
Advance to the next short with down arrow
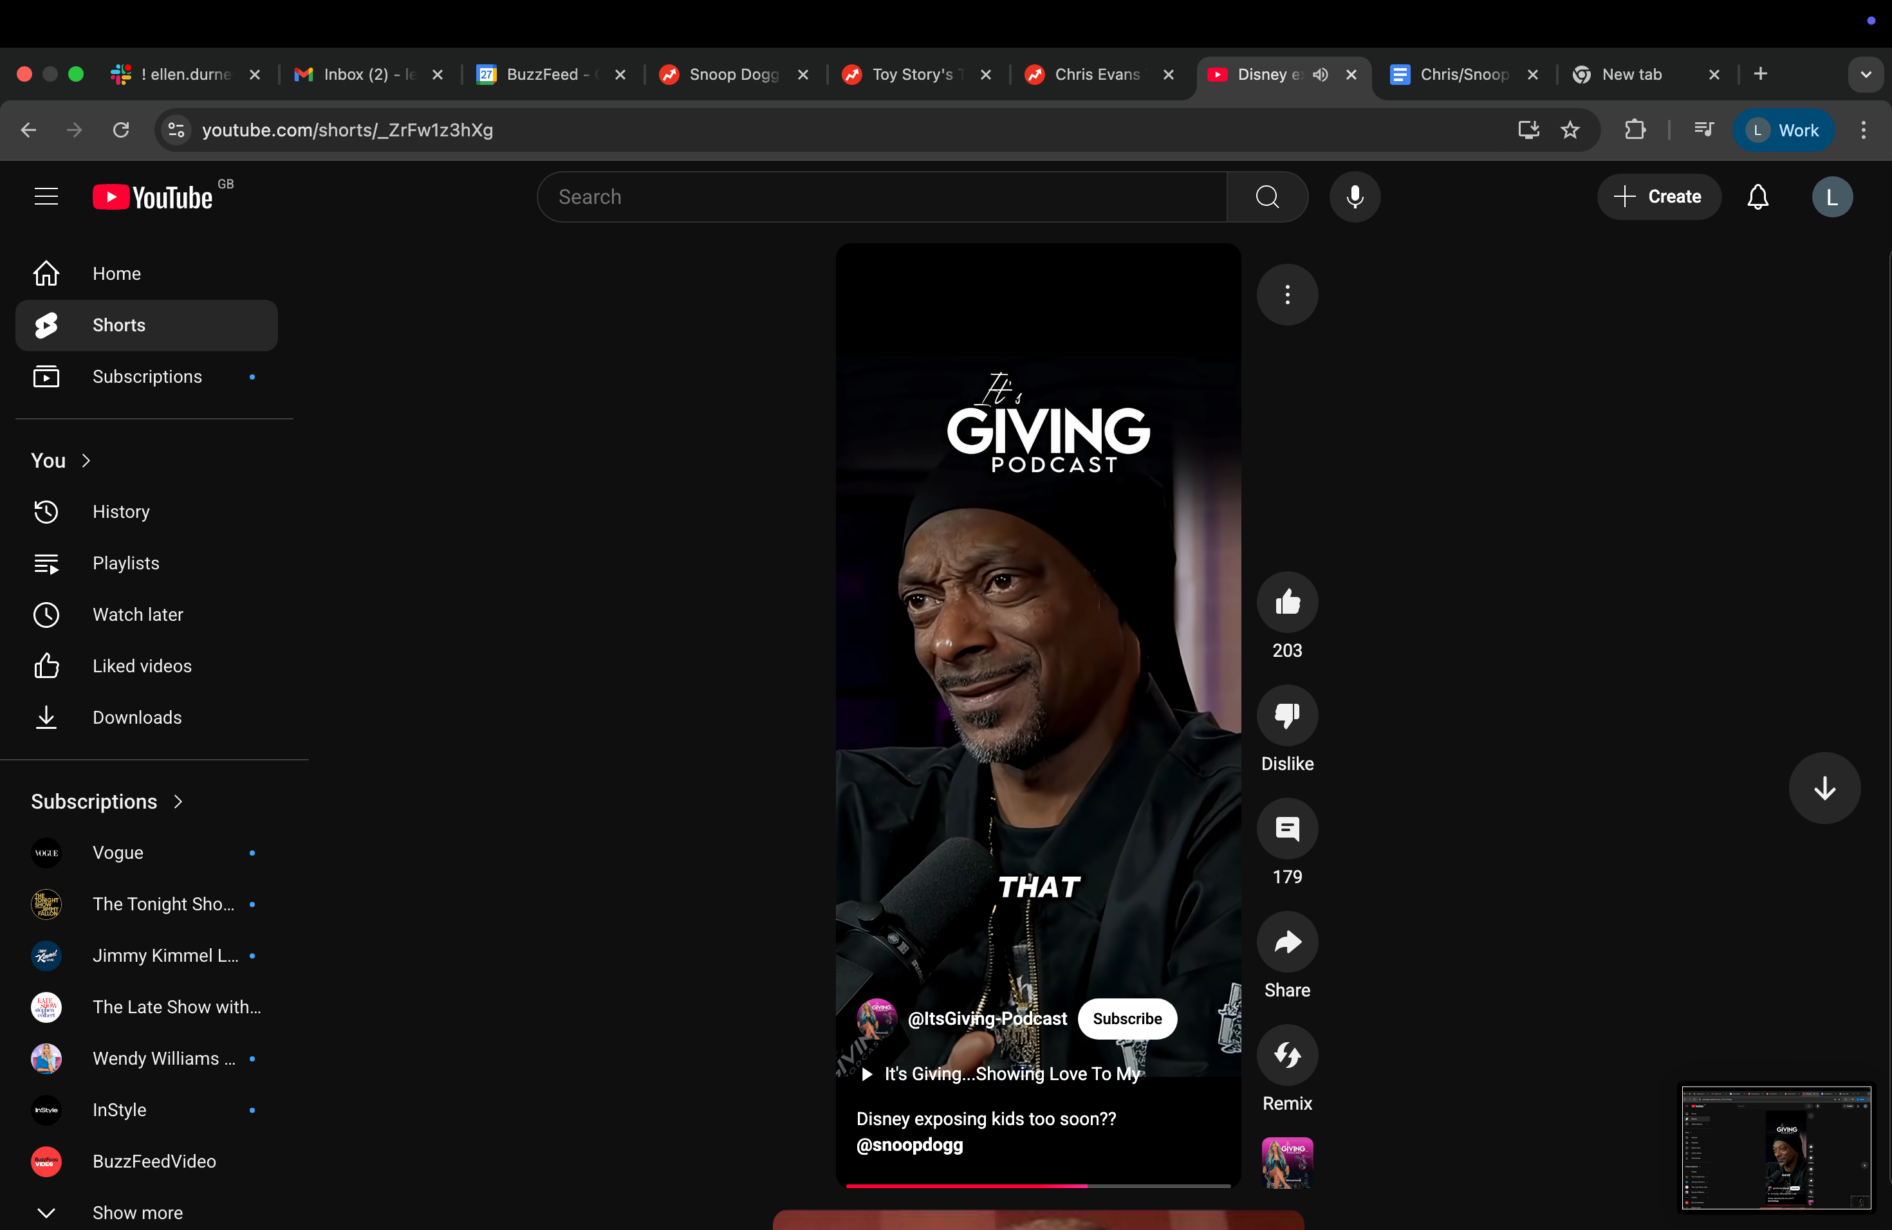pyautogui.click(x=1824, y=787)
